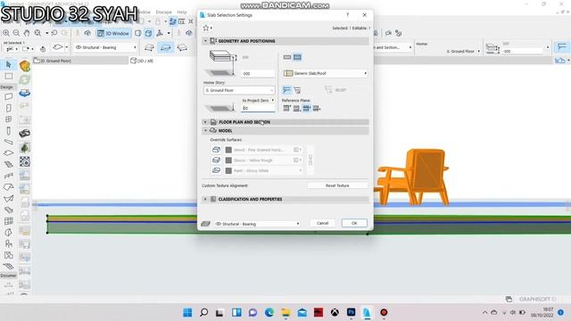Select the Wall tool in Design toolbox

point(8,96)
